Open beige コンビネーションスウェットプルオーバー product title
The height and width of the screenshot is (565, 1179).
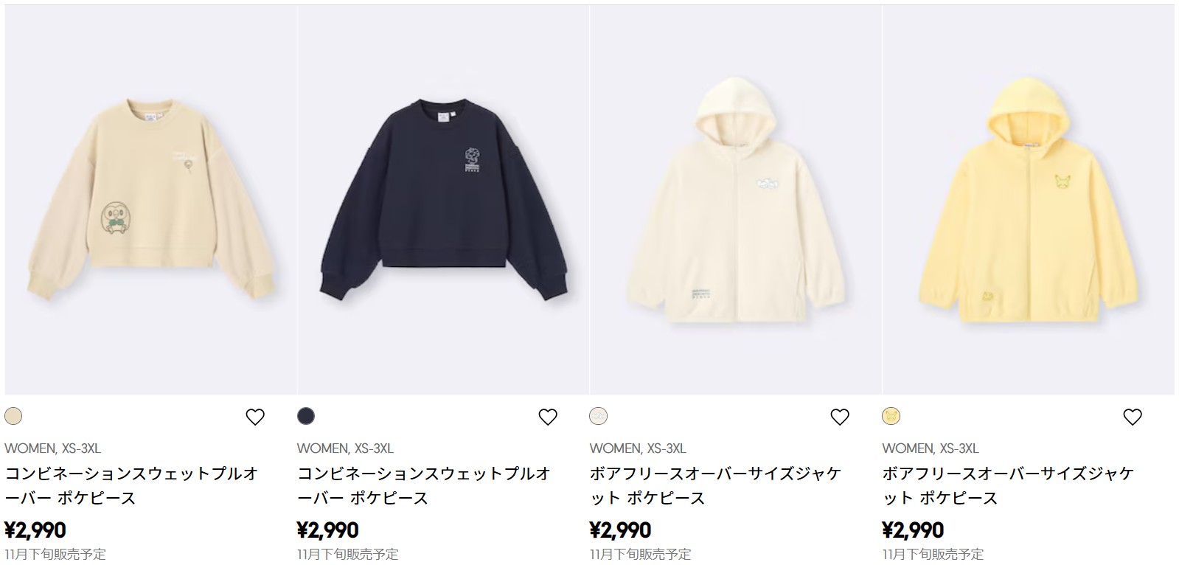132,485
